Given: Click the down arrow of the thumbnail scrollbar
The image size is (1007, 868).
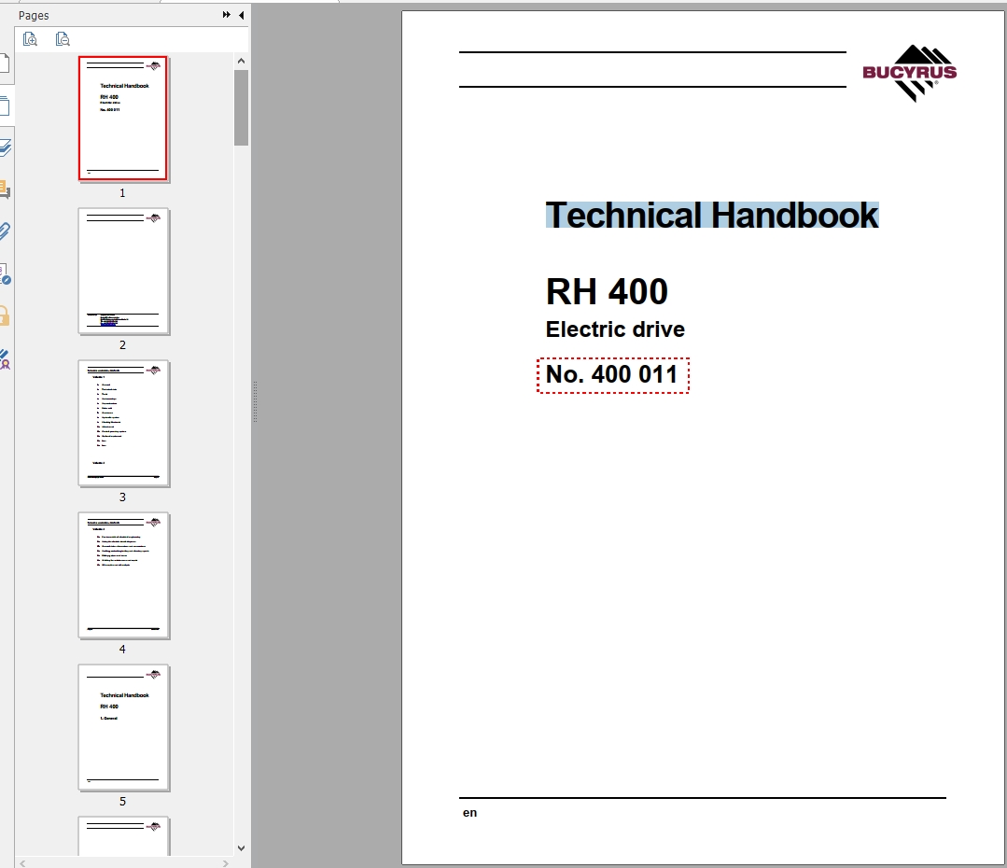Looking at the screenshot, I should point(241,847).
